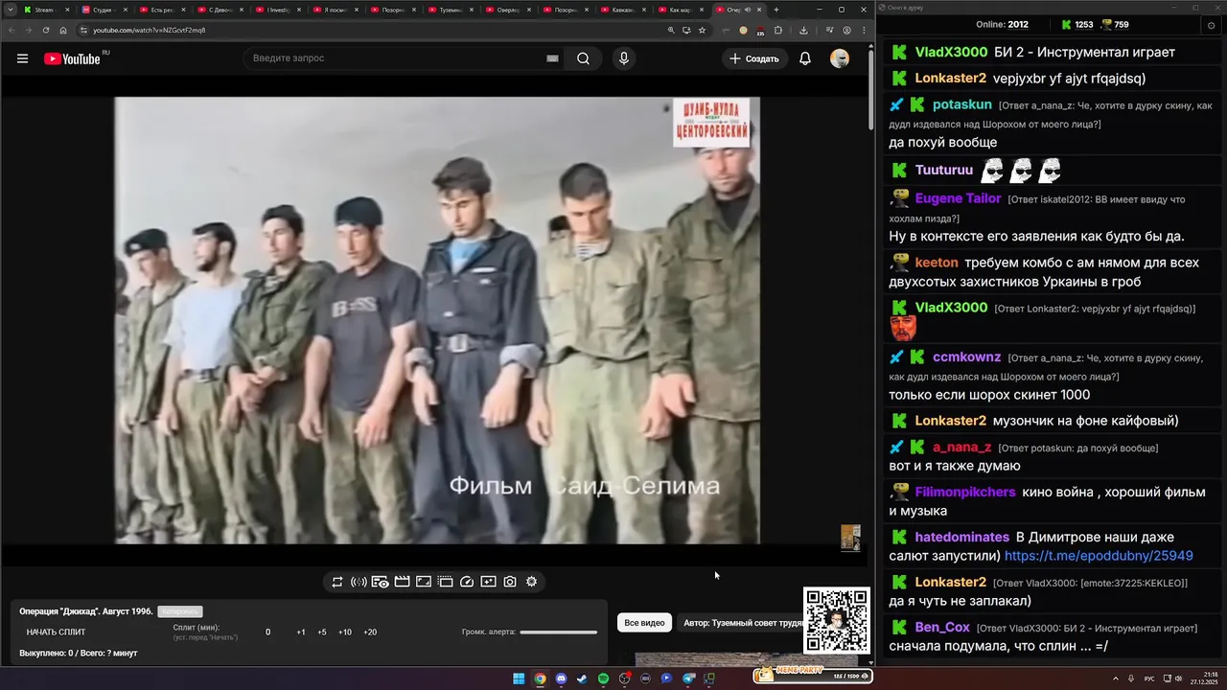Click the VladX3000 username in first message
1227x690 pixels.
coord(951,52)
